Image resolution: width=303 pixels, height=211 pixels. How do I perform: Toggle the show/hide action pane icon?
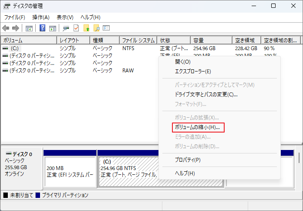pyautogui.click(x=53, y=28)
